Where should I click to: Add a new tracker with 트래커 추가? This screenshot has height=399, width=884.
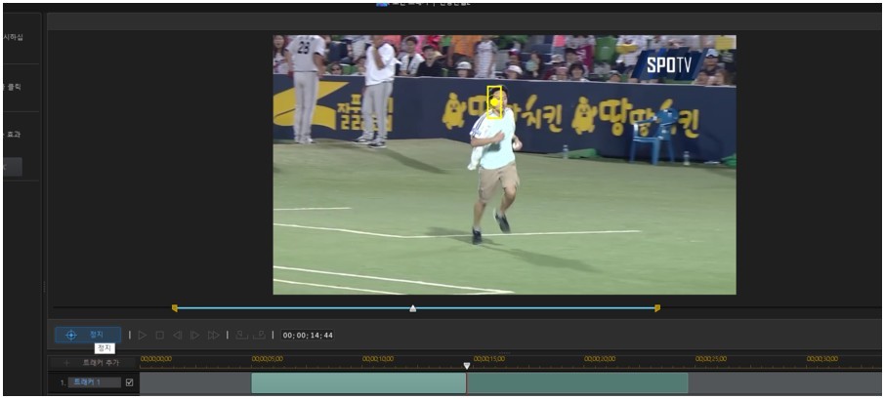pyautogui.click(x=94, y=362)
